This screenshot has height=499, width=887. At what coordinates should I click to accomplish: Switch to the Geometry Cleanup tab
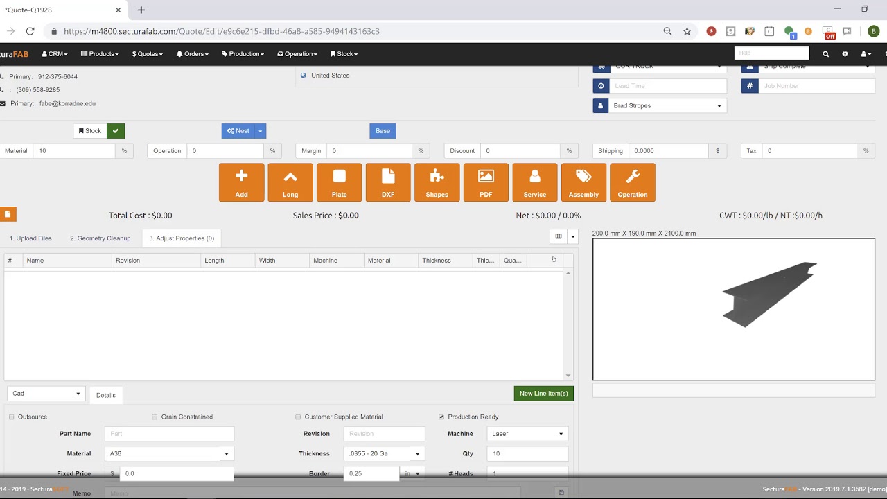pyautogui.click(x=100, y=238)
